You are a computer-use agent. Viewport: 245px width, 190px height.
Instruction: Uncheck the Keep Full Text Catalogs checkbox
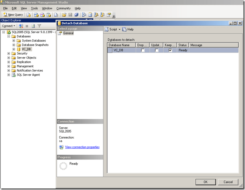170,50
